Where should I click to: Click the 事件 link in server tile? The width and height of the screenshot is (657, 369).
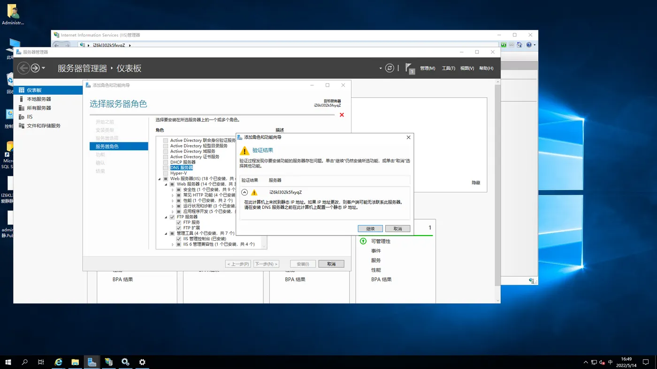coord(376,251)
